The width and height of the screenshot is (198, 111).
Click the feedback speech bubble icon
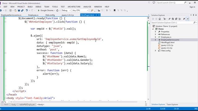(154, 2)
